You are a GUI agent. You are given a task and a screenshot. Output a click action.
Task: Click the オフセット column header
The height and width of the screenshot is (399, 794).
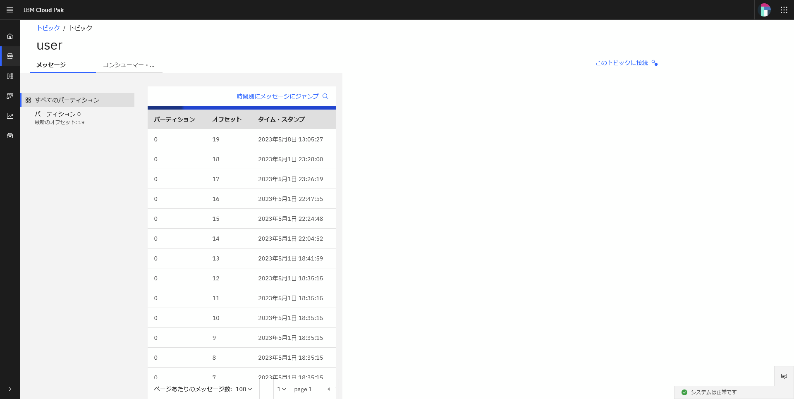[227, 119]
